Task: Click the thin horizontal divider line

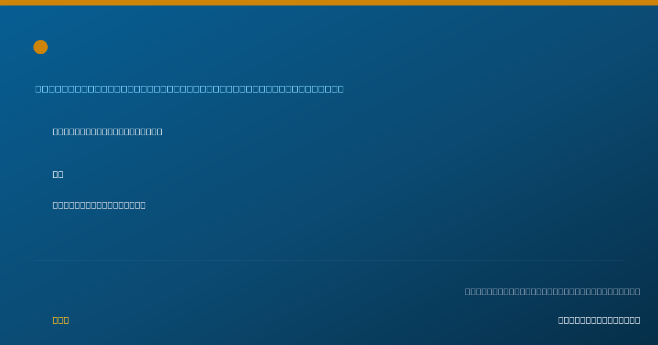Action: (x=329, y=261)
